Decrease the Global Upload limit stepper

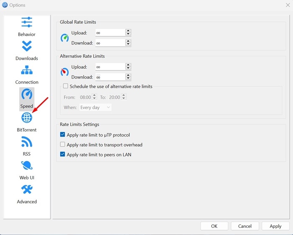pyautogui.click(x=128, y=34)
